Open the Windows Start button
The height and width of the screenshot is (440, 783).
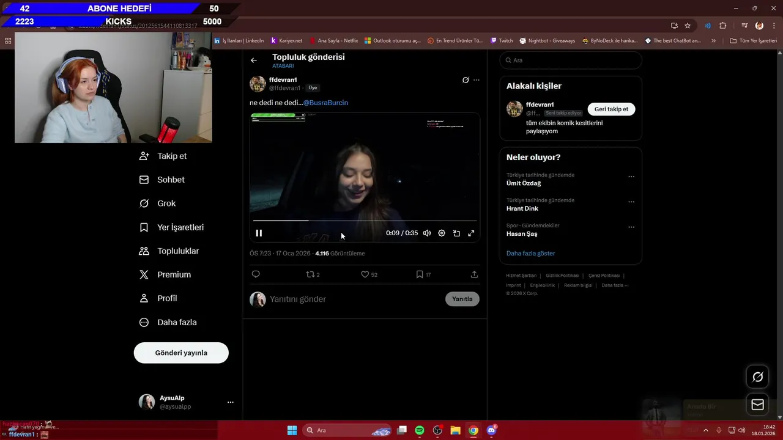click(x=292, y=430)
